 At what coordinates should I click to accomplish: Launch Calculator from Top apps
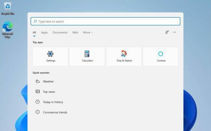87,56
